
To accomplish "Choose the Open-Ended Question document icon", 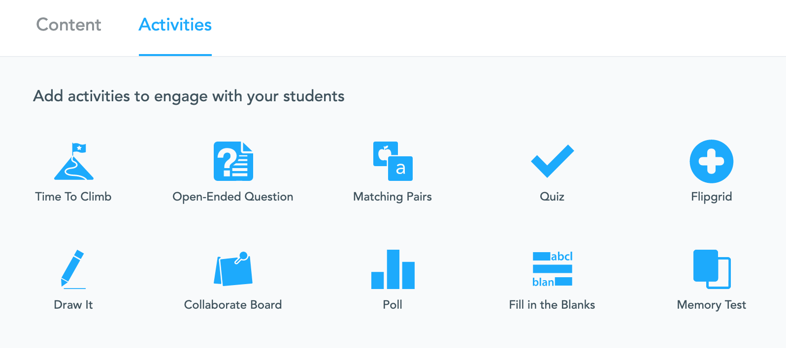I will pyautogui.click(x=233, y=161).
